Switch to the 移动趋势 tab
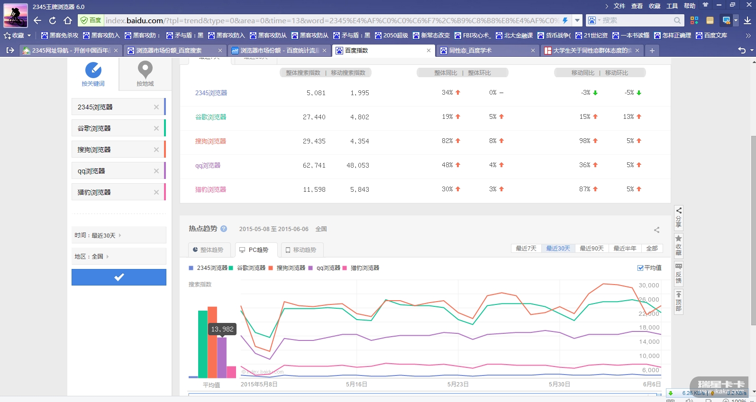This screenshot has width=756, height=402. pos(301,250)
